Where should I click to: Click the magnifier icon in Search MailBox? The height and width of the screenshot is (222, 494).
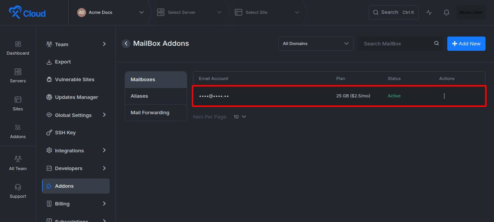436,43
